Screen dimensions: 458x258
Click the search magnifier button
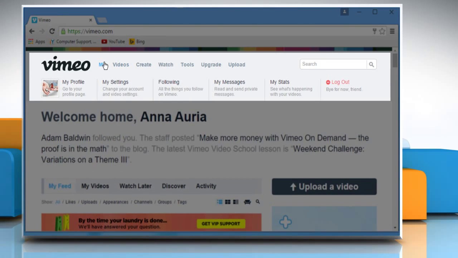371,64
